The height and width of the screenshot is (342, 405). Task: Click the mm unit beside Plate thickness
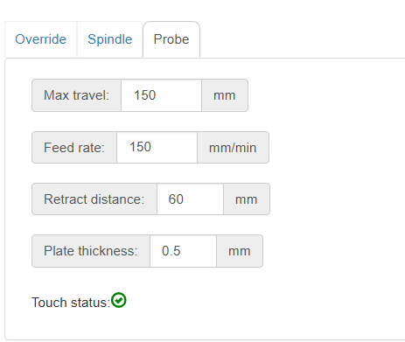(x=240, y=251)
